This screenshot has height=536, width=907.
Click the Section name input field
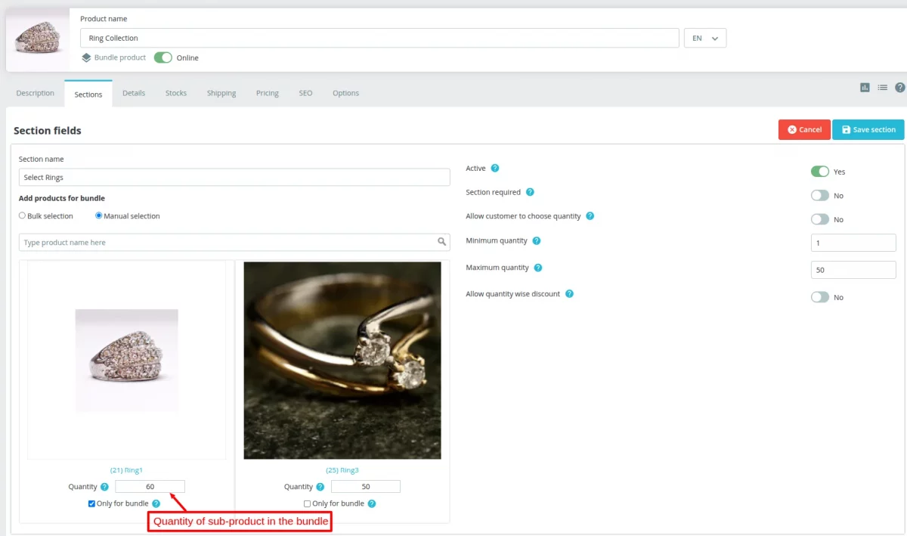234,178
